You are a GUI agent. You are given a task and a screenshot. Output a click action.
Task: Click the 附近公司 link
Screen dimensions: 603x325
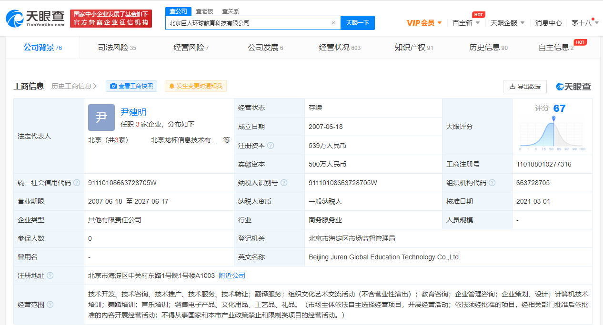232,276
